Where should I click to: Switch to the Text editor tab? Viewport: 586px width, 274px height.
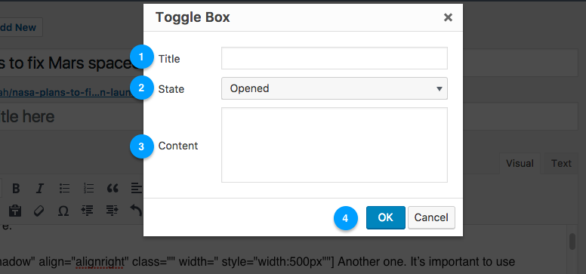[561, 163]
